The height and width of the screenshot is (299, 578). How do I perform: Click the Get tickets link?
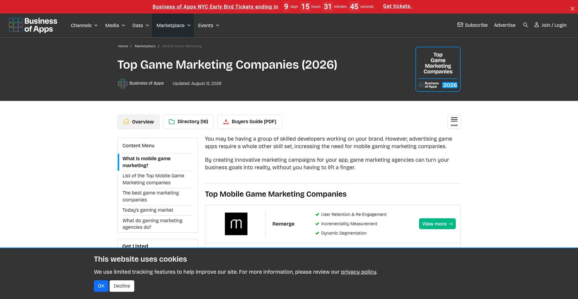(x=397, y=6)
